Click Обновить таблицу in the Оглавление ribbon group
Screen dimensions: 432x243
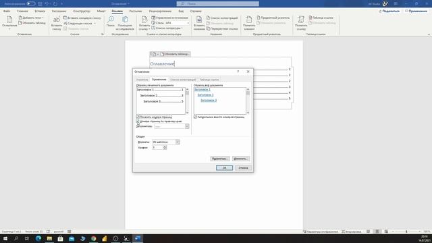(32, 23)
